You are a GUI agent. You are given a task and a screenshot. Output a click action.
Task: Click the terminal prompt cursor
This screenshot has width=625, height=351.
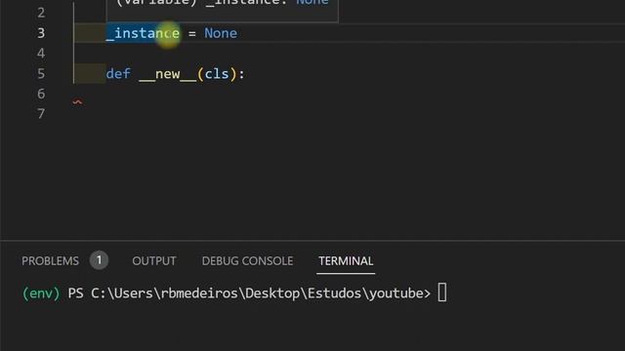click(x=442, y=292)
